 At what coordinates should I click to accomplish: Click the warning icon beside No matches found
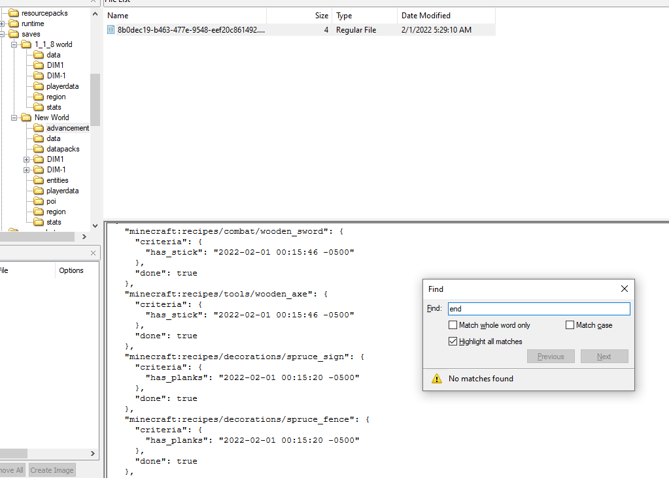[x=436, y=379]
